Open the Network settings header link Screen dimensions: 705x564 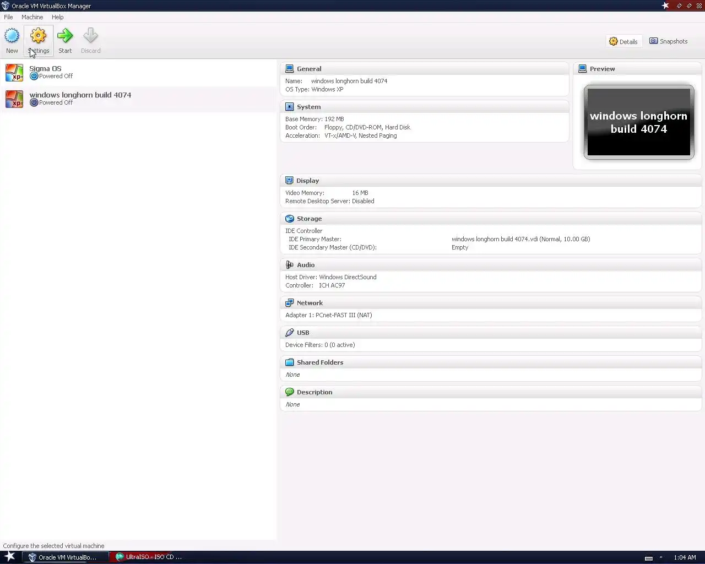tap(310, 303)
